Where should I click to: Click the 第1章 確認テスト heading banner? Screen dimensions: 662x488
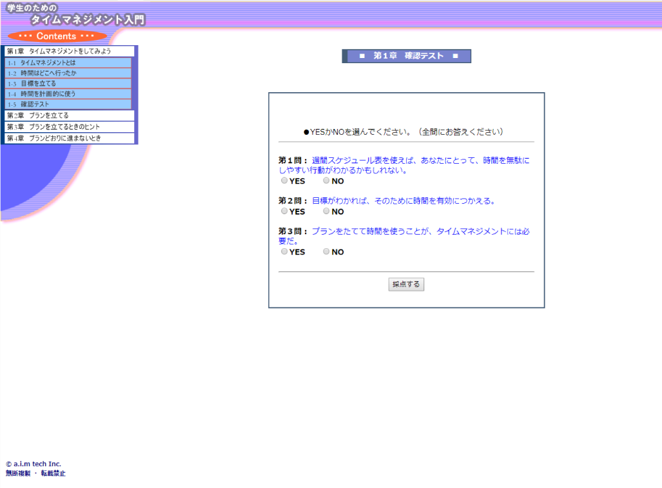407,55
